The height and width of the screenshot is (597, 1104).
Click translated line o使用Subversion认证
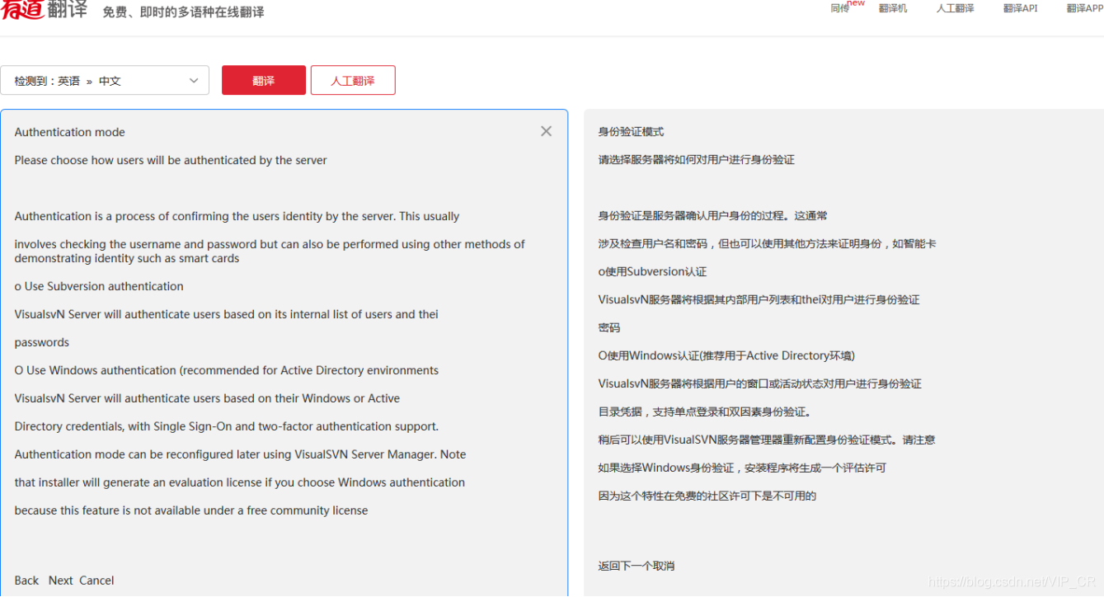653,271
